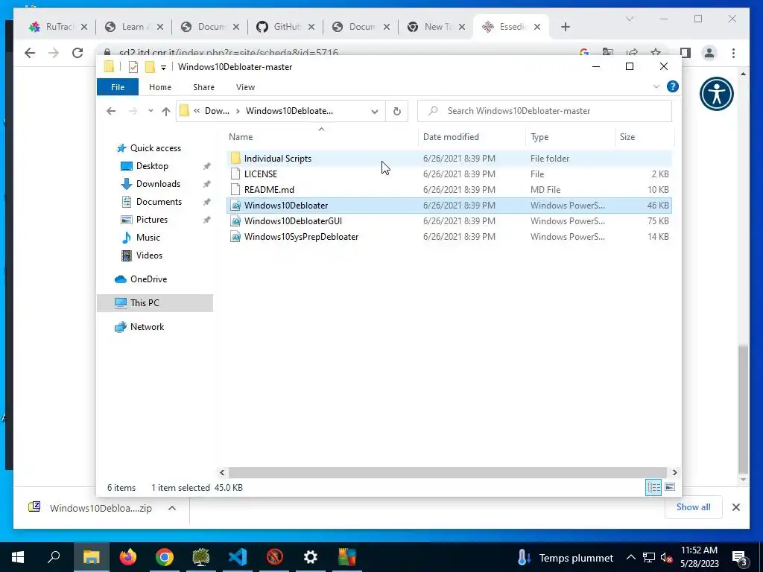The height and width of the screenshot is (572, 763).
Task: Open Settings gear from taskbar
Action: tap(311, 557)
